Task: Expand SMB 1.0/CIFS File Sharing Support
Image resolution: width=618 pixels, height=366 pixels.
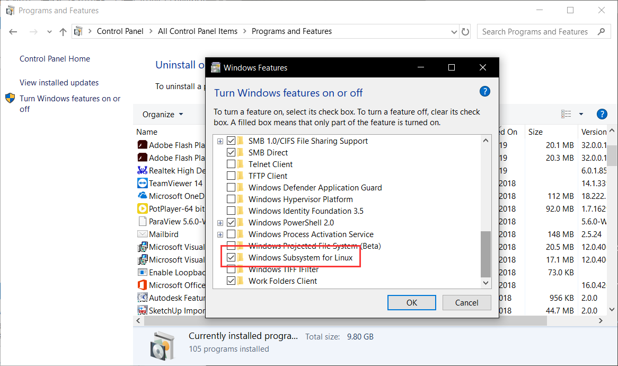Action: coord(220,141)
